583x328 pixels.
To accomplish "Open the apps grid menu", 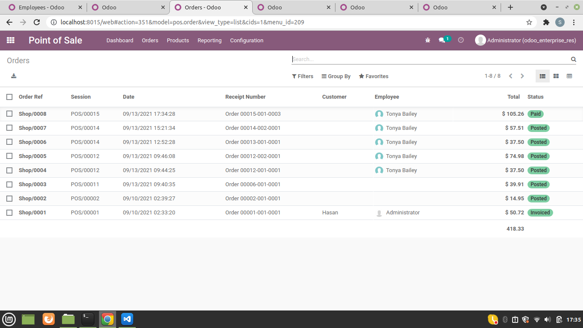I will click(x=11, y=40).
